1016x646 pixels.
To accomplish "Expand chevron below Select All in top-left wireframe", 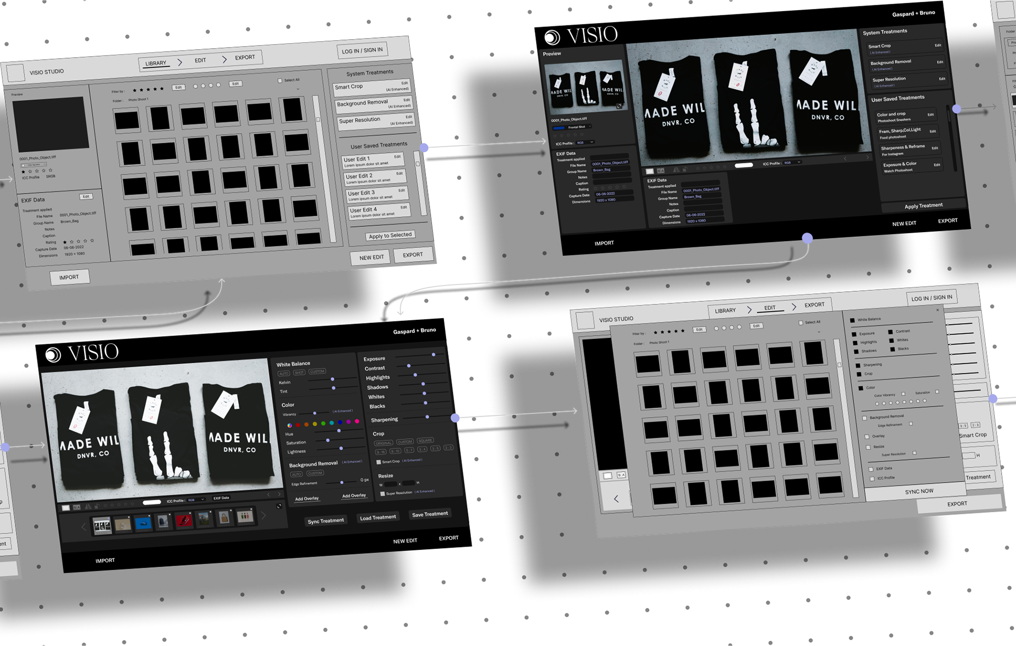I will [x=298, y=89].
